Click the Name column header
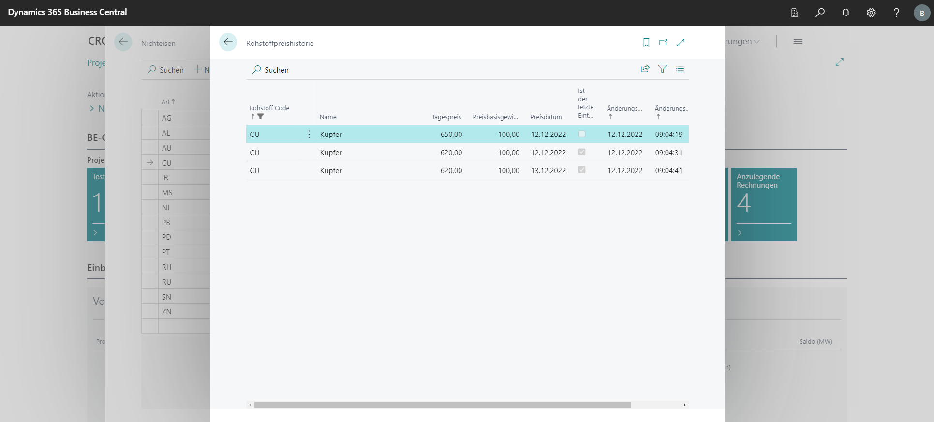934x422 pixels. coord(328,117)
